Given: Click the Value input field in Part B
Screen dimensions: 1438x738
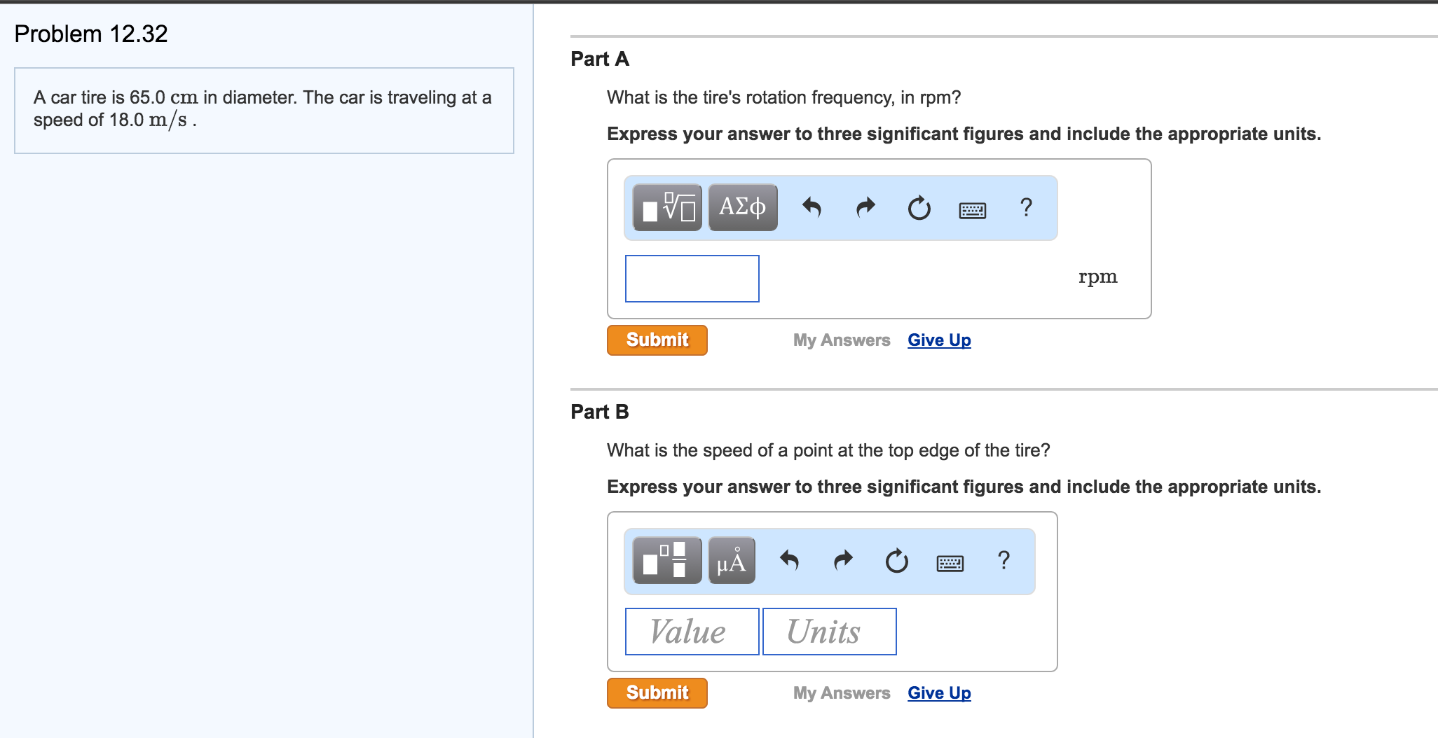Looking at the screenshot, I should tap(690, 631).
